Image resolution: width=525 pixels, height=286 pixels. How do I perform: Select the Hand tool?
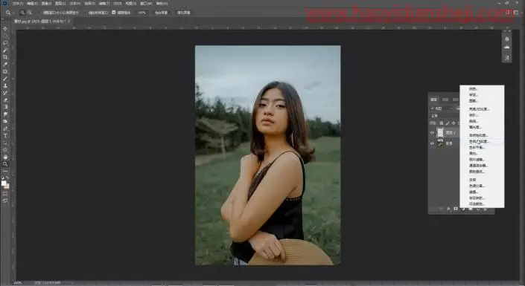5,157
